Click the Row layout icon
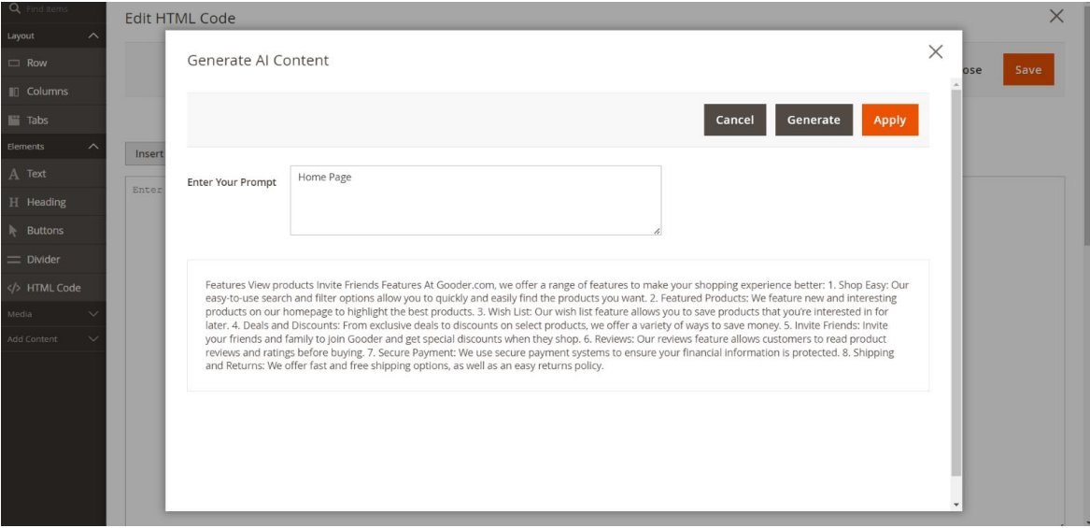This screenshot has width=1090, height=528. pyautogui.click(x=14, y=64)
